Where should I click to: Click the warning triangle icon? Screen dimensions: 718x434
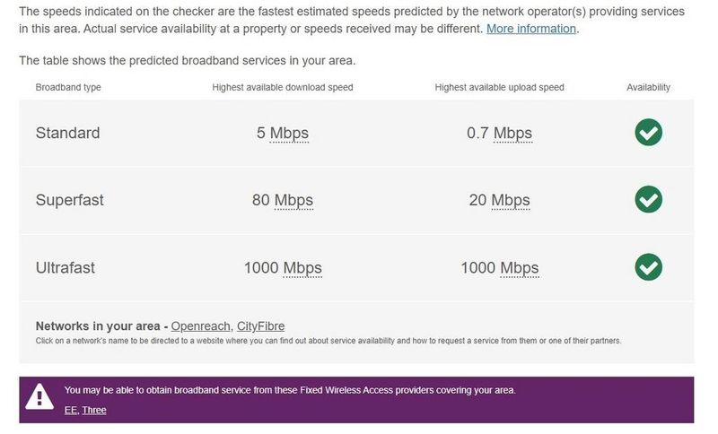pos(39,398)
